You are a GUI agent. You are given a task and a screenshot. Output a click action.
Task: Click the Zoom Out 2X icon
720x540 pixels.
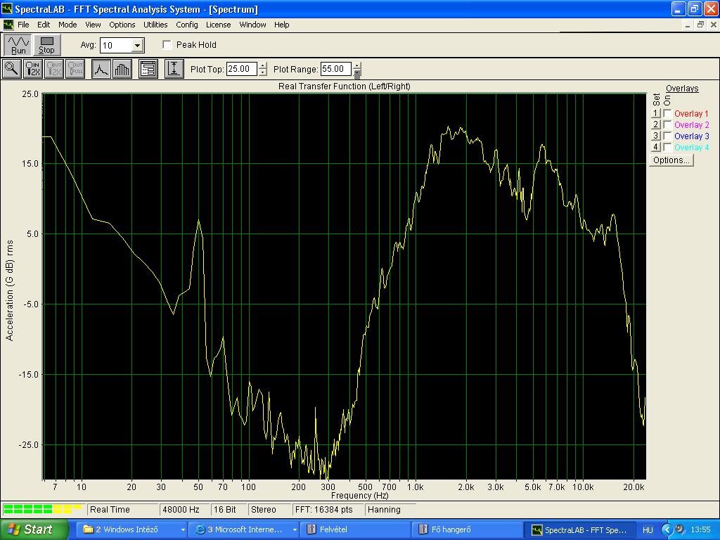[53, 69]
